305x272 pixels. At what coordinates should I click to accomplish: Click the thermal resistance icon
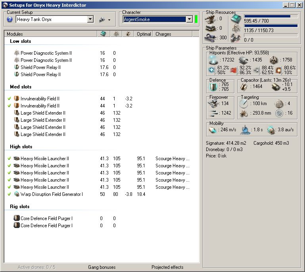tap(234, 70)
